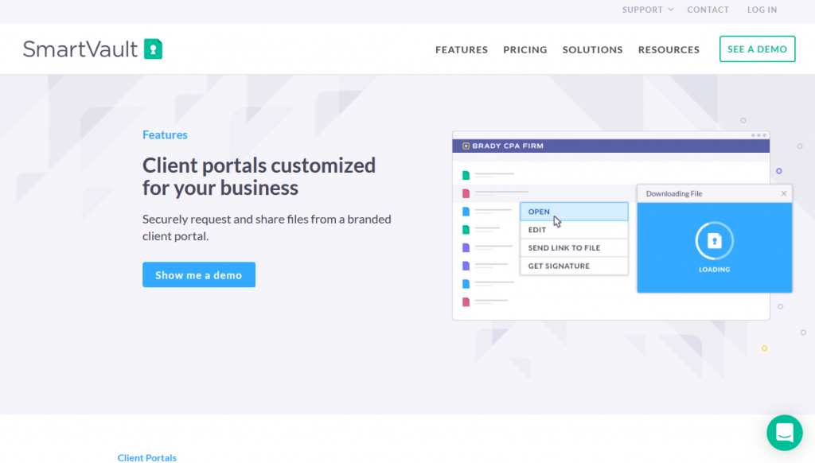Click the SEE A DEMO button
The width and height of the screenshot is (815, 463).
[x=757, y=49]
